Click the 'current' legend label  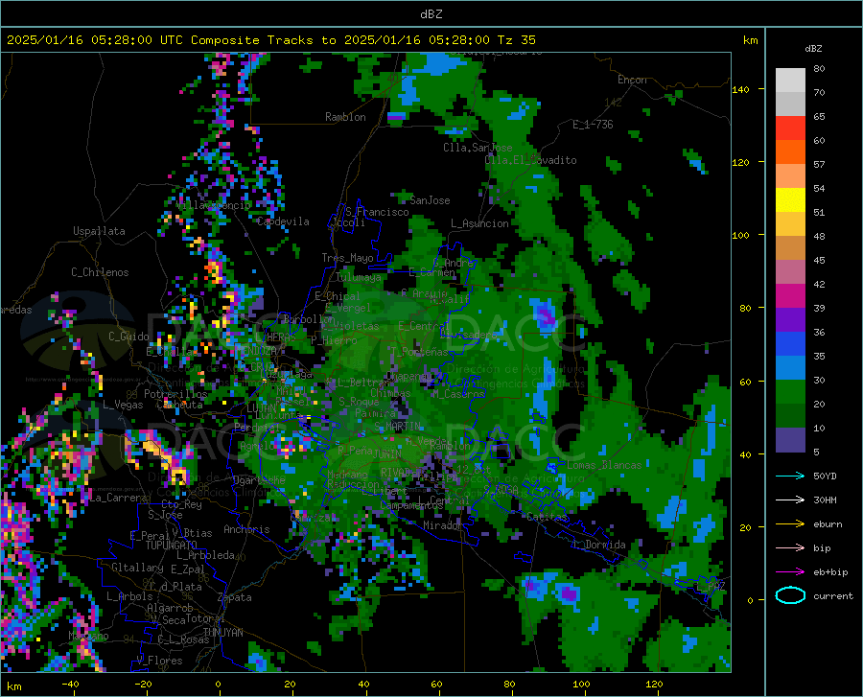[x=833, y=595]
